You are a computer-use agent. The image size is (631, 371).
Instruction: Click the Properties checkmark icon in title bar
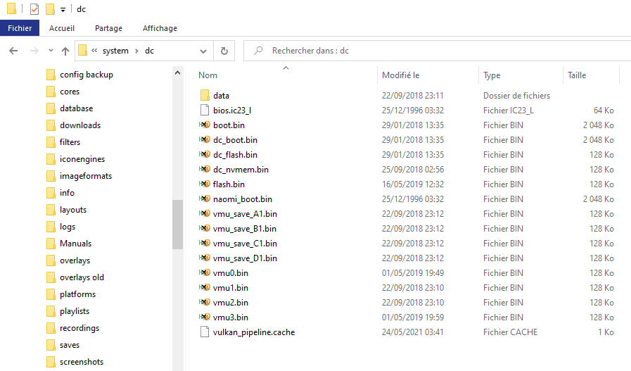(34, 9)
